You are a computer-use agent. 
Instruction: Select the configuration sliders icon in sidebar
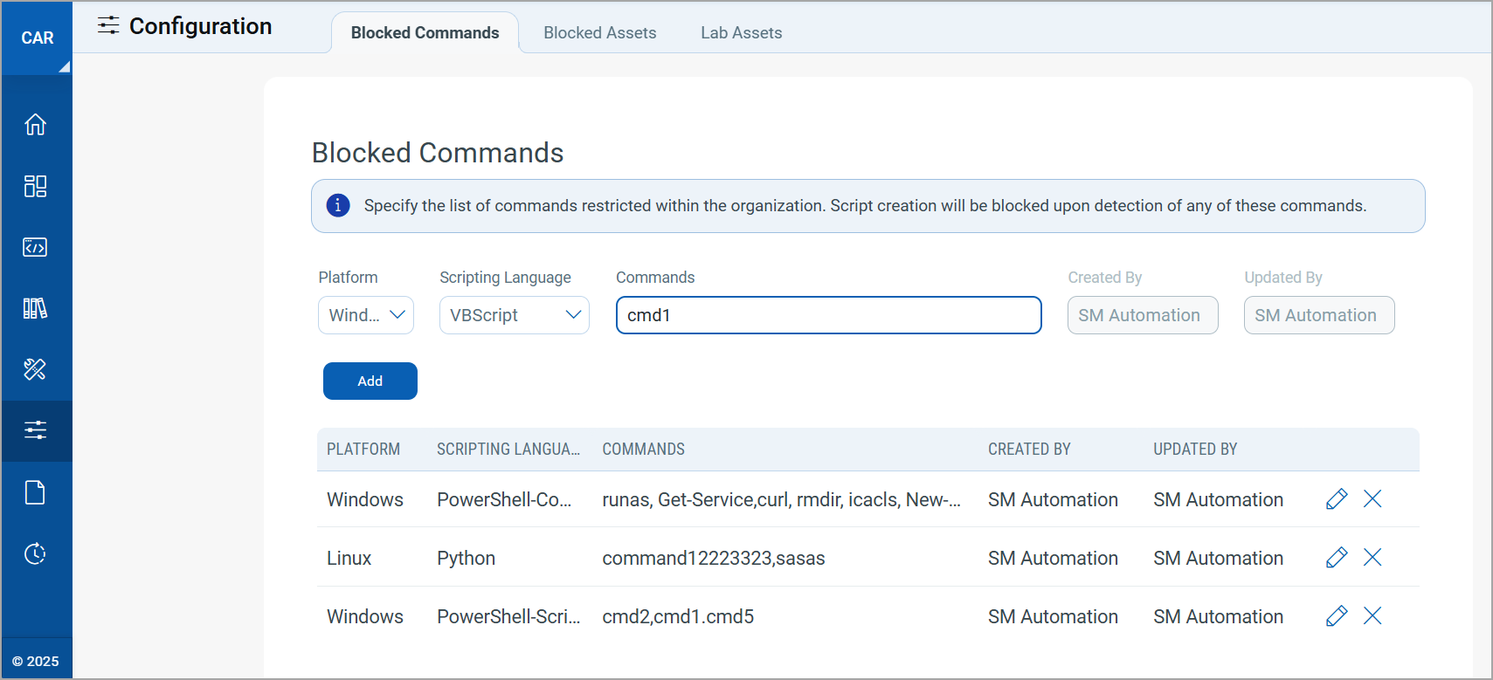(x=35, y=430)
